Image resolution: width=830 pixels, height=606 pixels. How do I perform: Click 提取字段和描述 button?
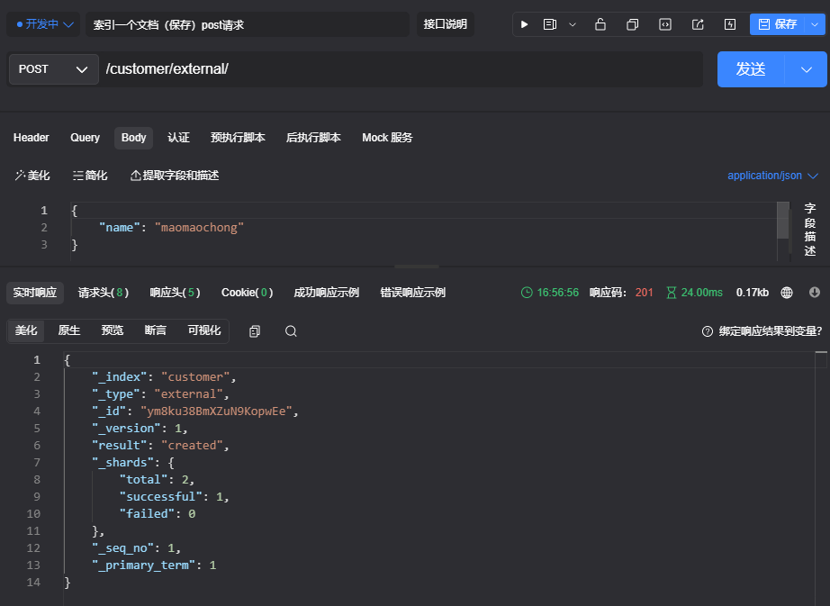175,176
